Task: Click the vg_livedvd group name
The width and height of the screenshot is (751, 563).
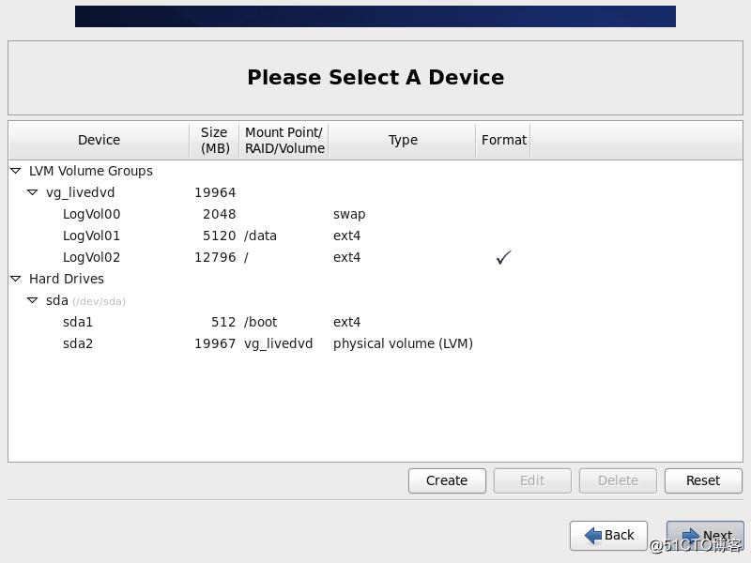Action: 81,193
